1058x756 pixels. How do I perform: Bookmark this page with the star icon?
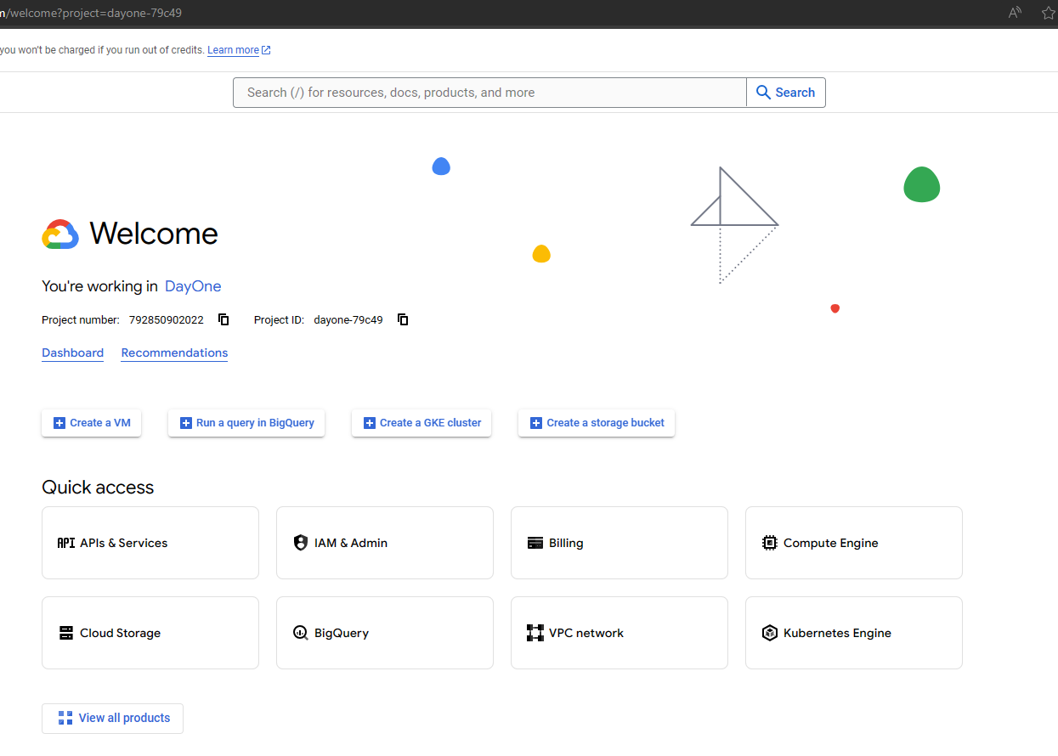(x=1048, y=13)
